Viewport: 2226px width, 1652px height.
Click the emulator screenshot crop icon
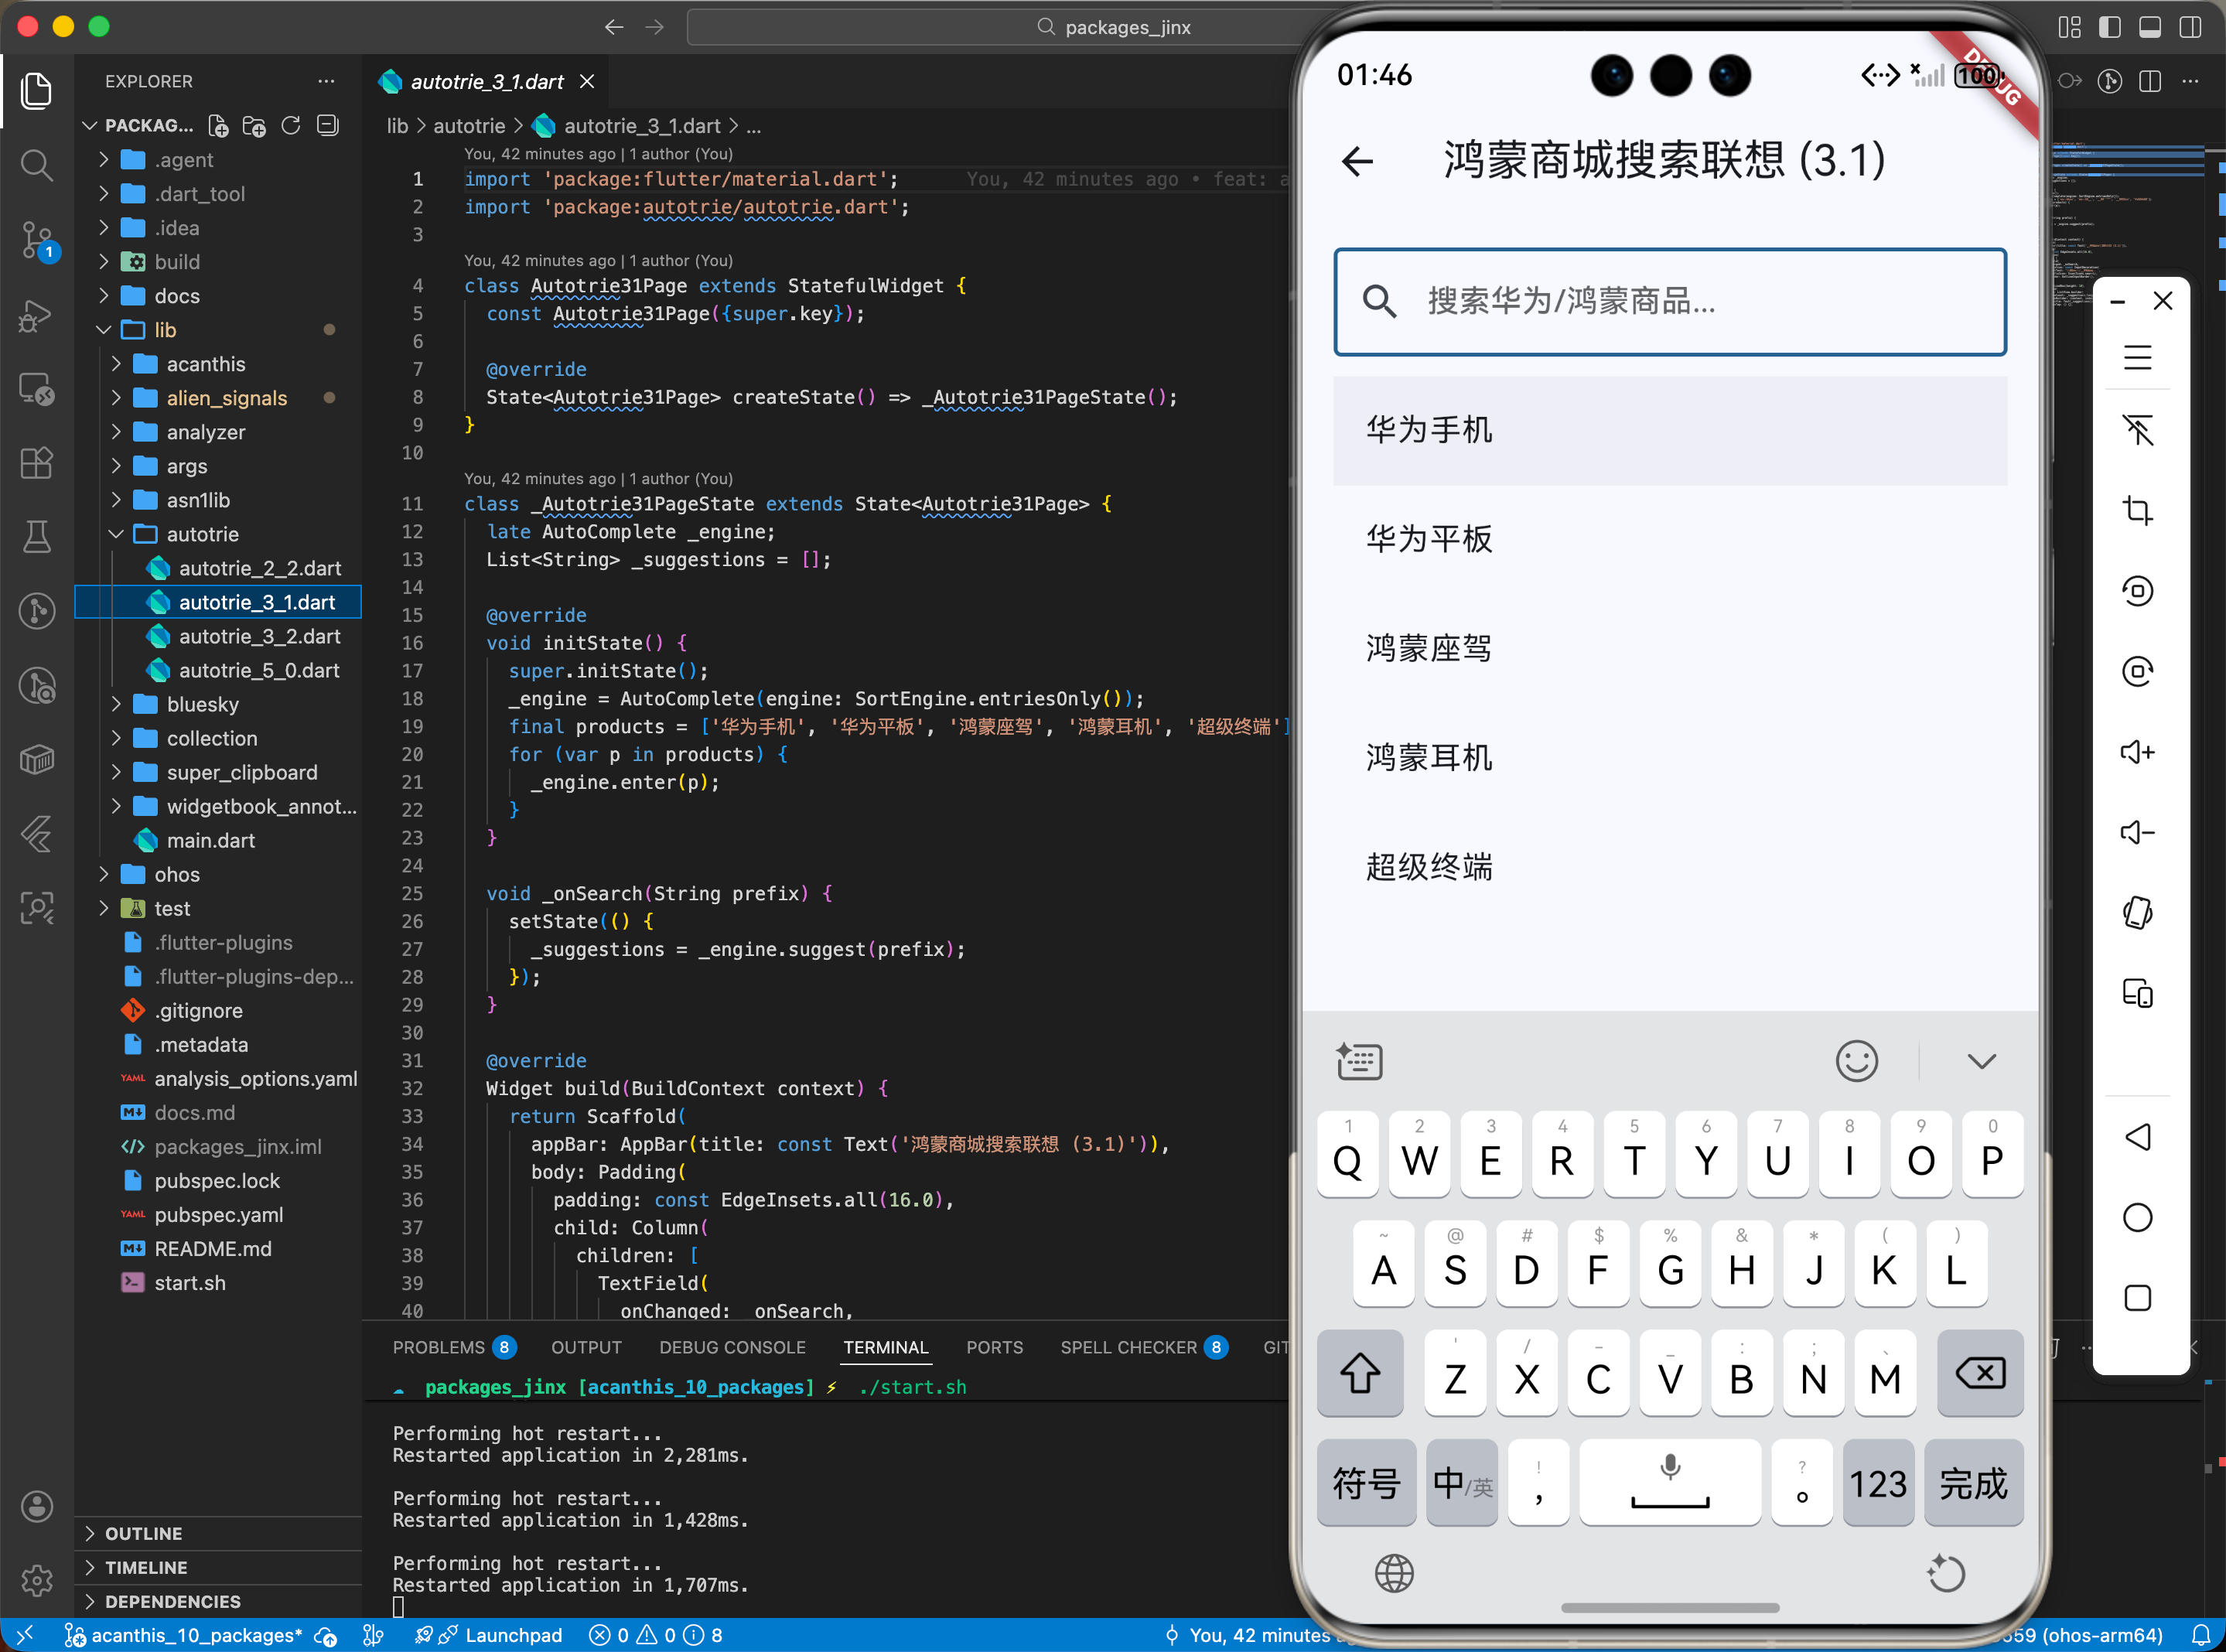pos(2137,510)
